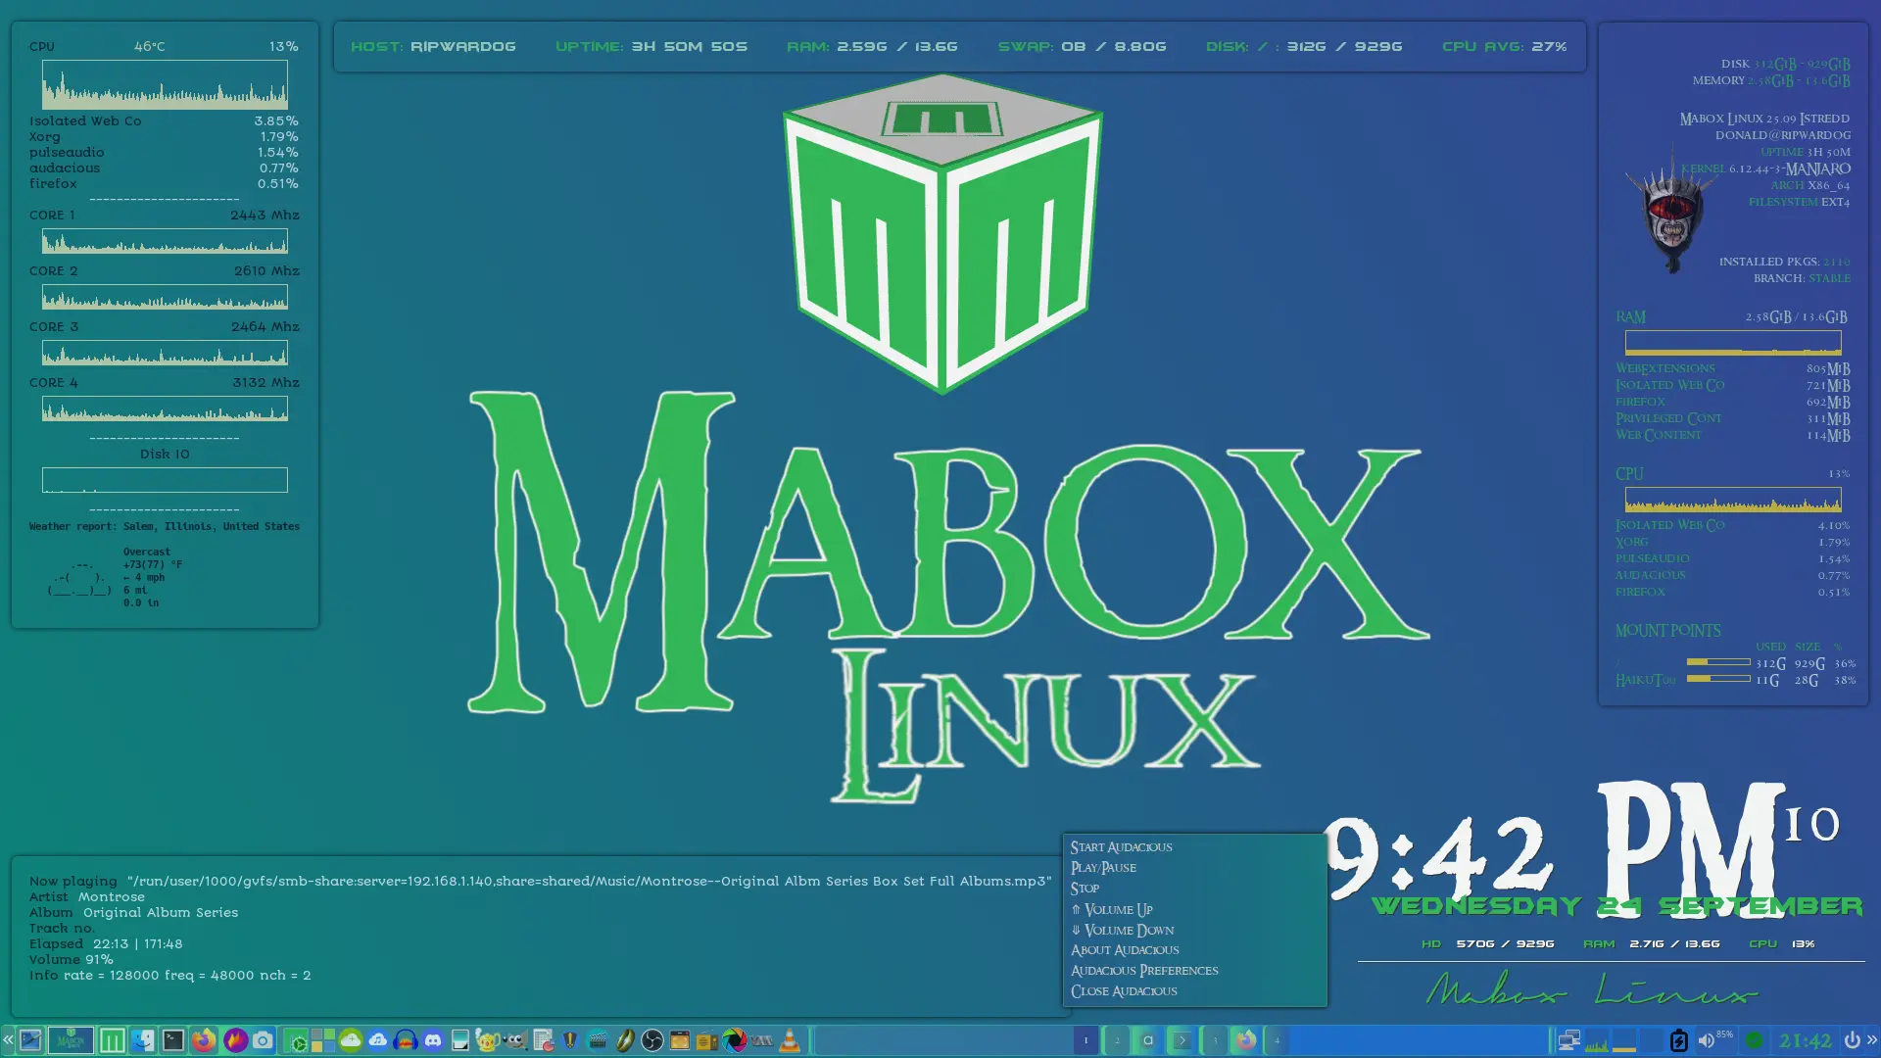Open Discord from the taskbar
The image size is (1881, 1058).
point(433,1040)
